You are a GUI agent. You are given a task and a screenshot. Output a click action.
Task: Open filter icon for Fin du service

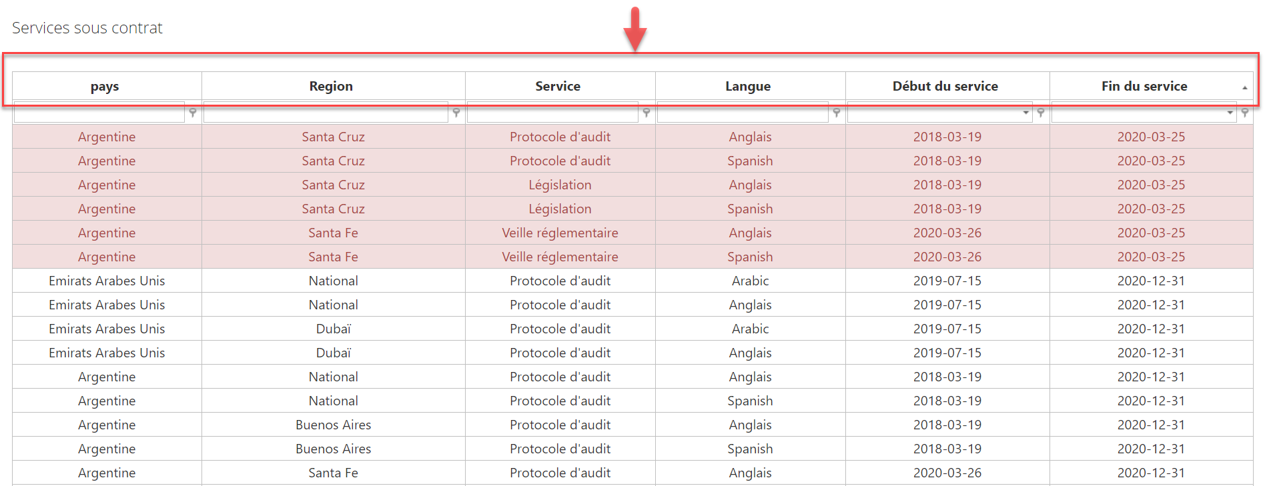(1245, 113)
